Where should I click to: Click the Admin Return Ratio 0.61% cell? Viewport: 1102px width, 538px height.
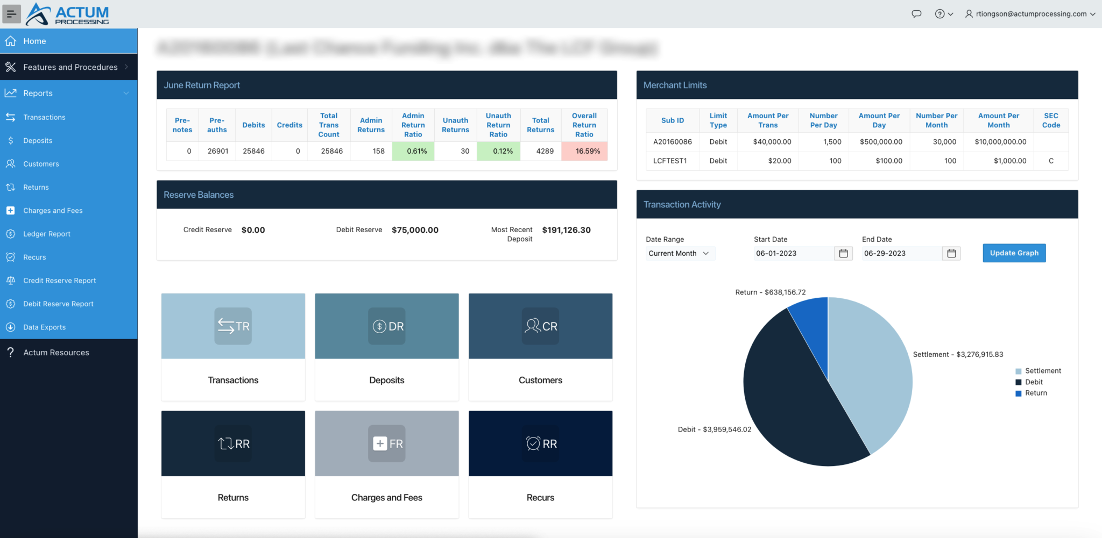tap(413, 151)
